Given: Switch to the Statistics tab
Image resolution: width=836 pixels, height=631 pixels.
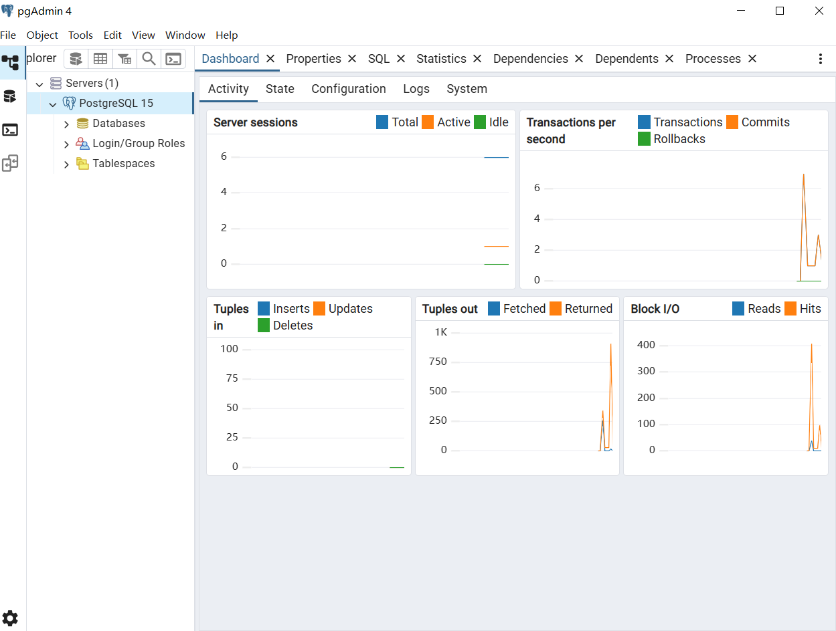Looking at the screenshot, I should pos(441,59).
